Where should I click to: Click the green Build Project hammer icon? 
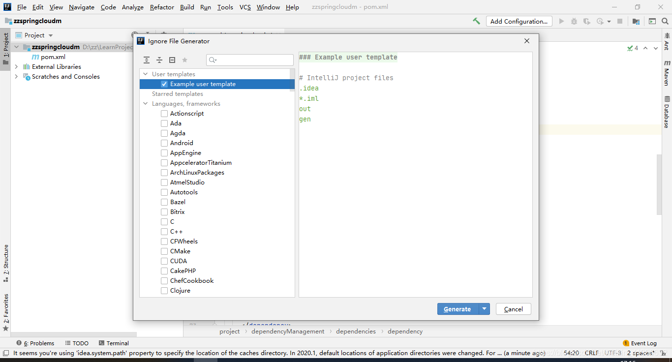click(476, 21)
